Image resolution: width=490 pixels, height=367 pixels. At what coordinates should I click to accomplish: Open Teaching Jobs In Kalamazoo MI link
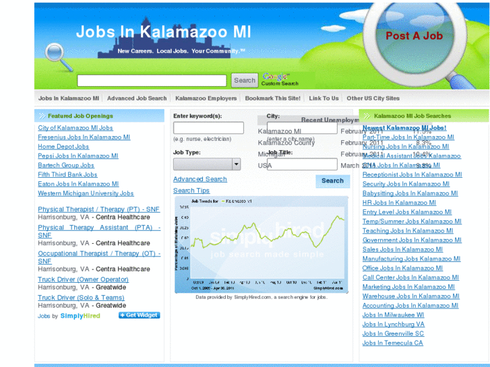408,231
